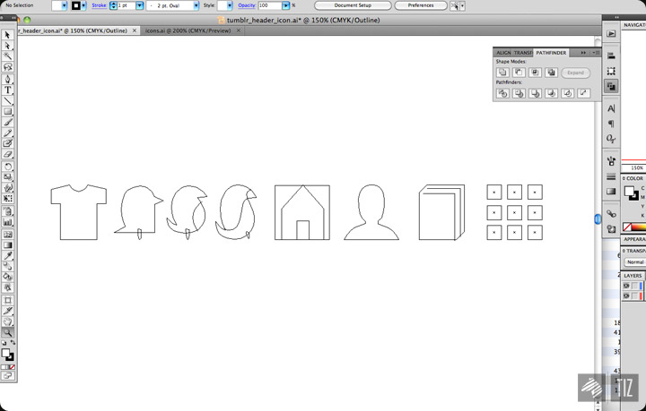Toggle visibility eye of top layer
The width and height of the screenshot is (646, 411).
click(x=626, y=286)
